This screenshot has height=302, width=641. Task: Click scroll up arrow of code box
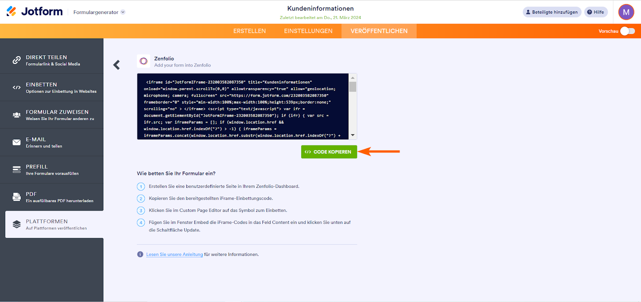(353, 78)
